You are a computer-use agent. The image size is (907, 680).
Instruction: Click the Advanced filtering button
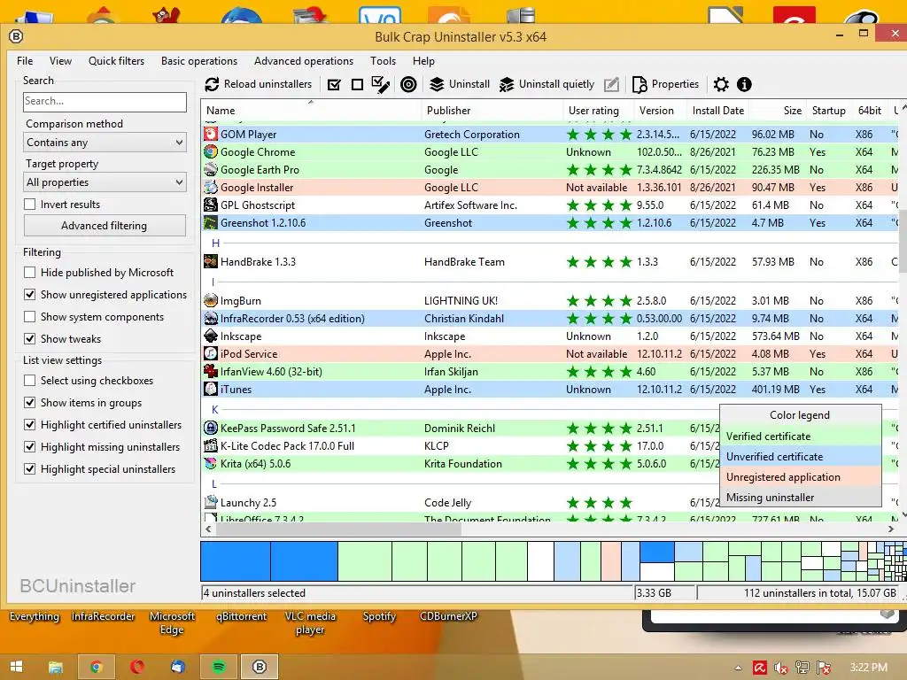105,226
